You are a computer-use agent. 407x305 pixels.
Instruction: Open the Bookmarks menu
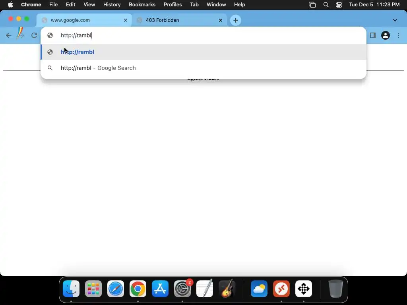[x=142, y=5]
